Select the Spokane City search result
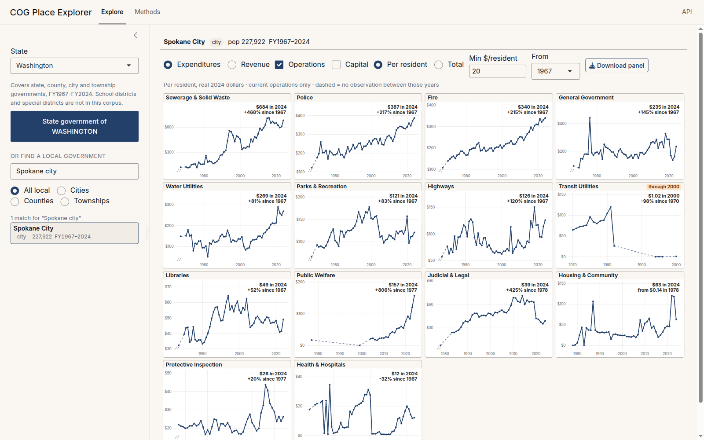Screen dimensions: 704x440 click(74, 233)
